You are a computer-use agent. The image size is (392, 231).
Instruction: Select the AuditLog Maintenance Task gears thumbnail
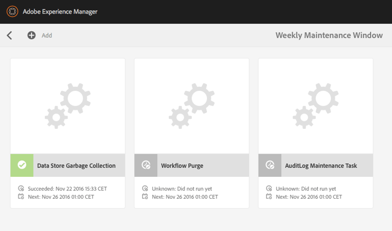[316, 106]
